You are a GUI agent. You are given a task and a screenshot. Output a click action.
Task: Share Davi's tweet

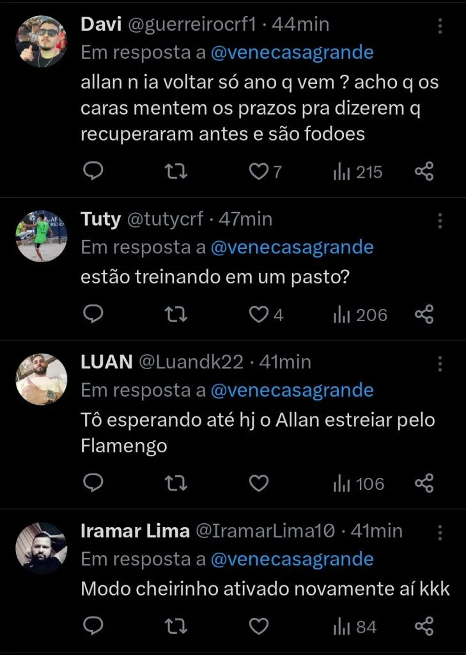click(x=424, y=171)
